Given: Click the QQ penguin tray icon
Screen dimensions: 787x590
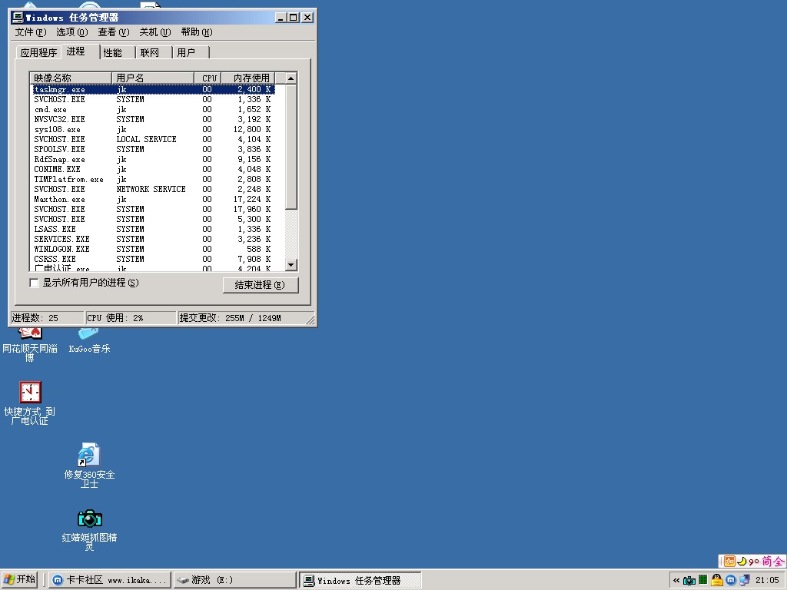Looking at the screenshot, I should tap(717, 580).
